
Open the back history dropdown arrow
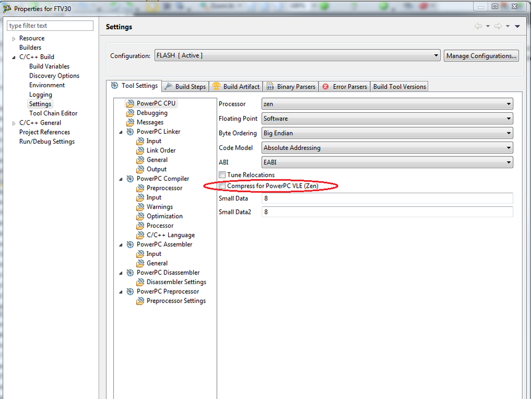tap(488, 26)
